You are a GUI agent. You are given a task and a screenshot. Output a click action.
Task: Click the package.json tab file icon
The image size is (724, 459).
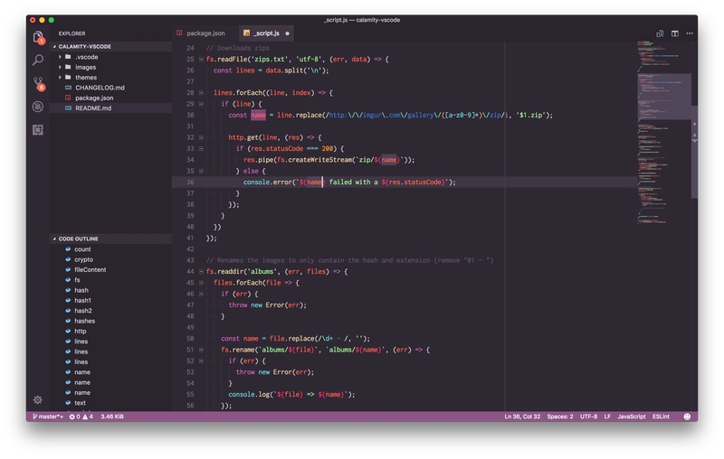tap(179, 33)
